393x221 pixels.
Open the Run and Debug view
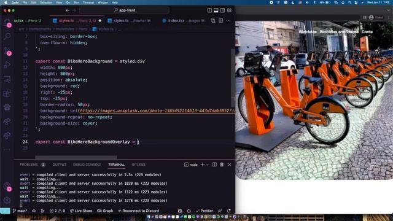[7, 65]
